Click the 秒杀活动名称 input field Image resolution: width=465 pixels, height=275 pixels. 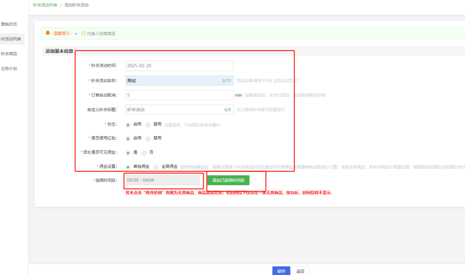tap(173, 81)
